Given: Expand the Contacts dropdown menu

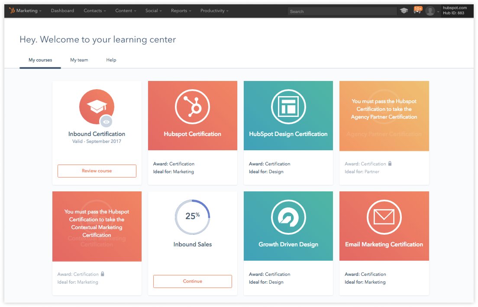Looking at the screenshot, I should 94,11.
